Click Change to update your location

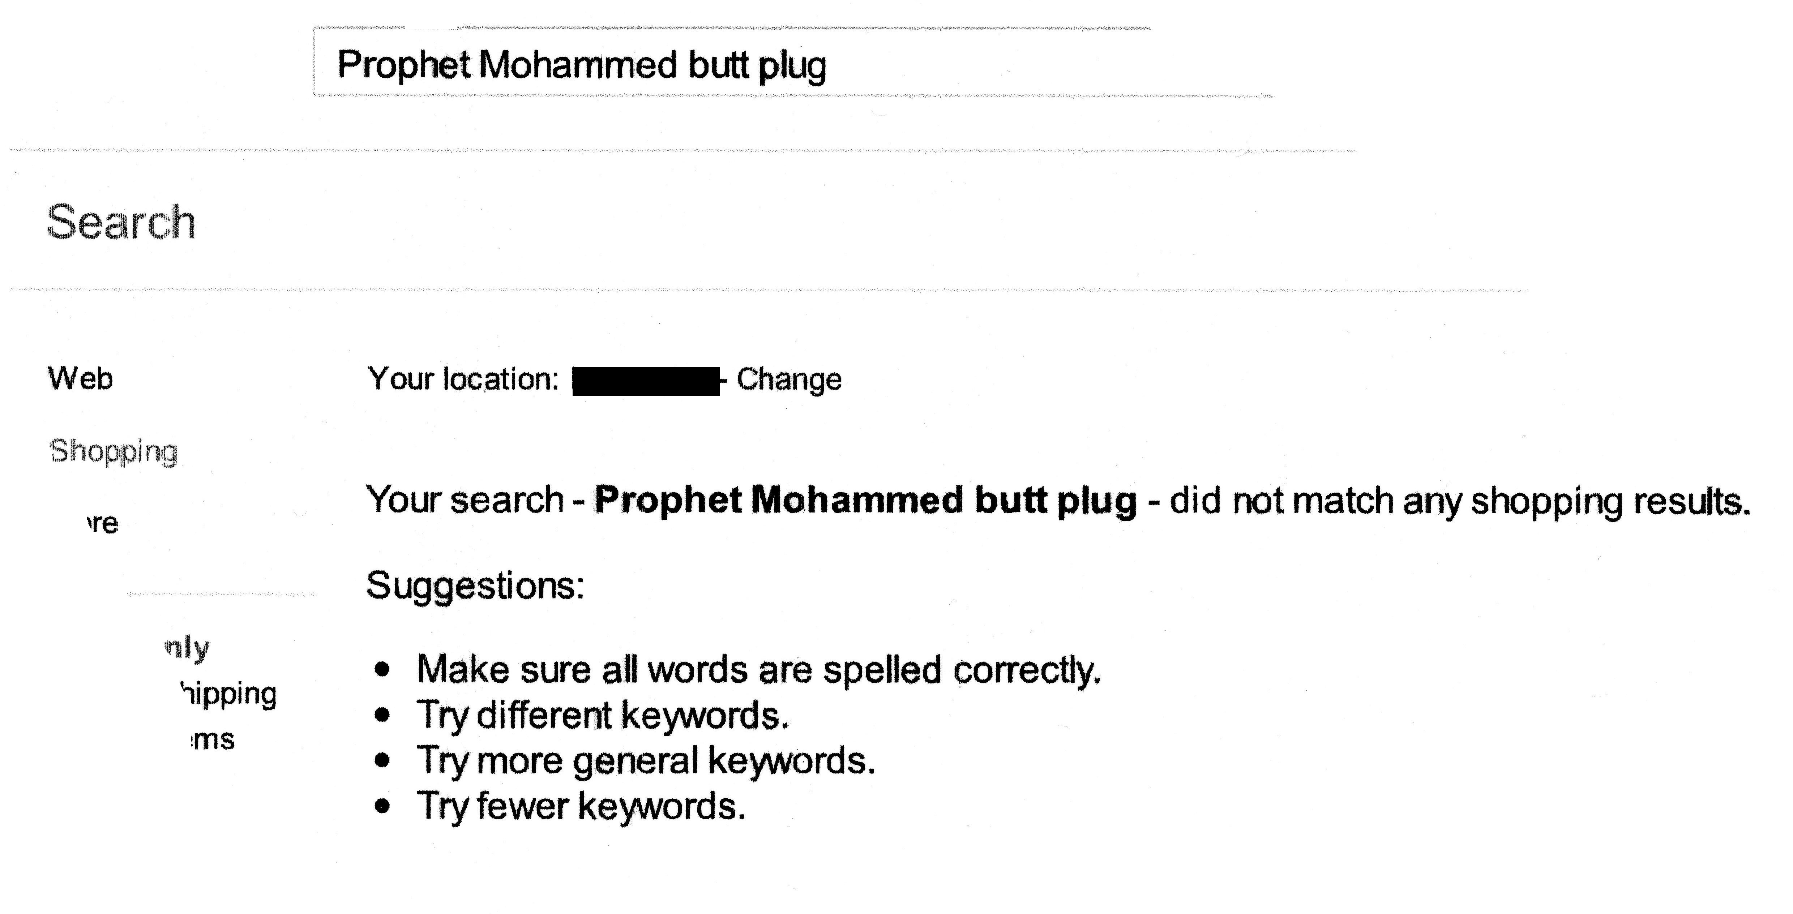(x=789, y=380)
